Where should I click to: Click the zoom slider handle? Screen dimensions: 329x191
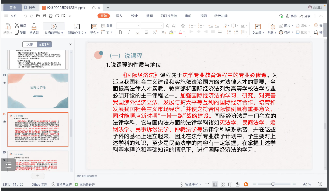tap(273, 184)
